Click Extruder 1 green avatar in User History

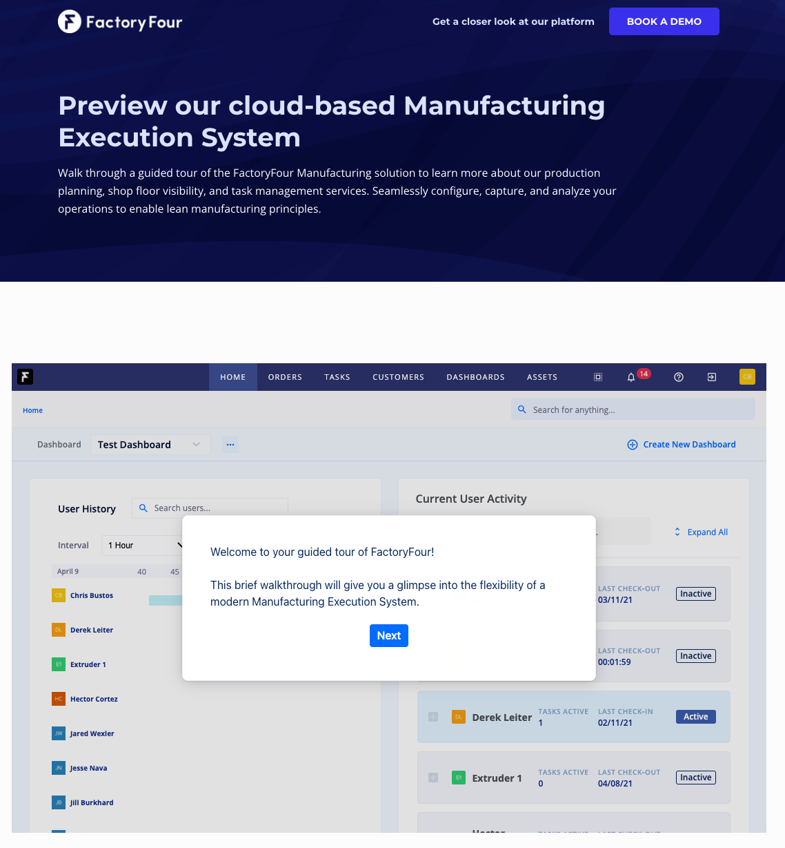click(59, 664)
